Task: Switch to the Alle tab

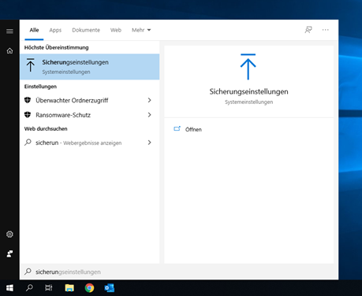Action: pos(34,30)
